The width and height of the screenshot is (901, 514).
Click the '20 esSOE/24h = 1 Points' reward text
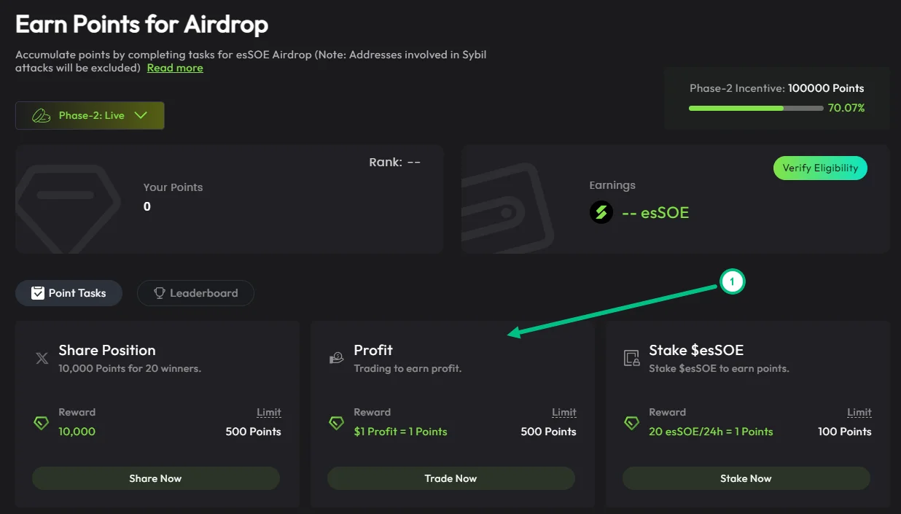click(x=711, y=432)
